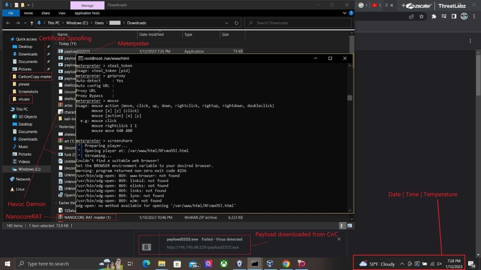Open the Xbox app in taskbar
This screenshot has width=481, height=270.
[x=224, y=263]
